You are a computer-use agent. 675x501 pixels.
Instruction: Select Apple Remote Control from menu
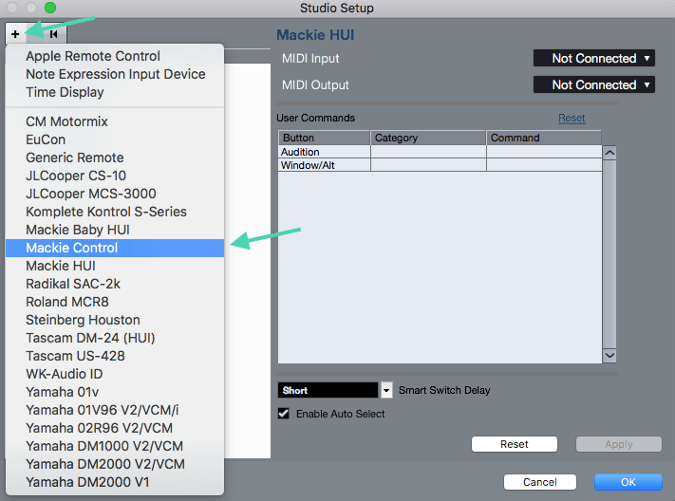click(115, 56)
